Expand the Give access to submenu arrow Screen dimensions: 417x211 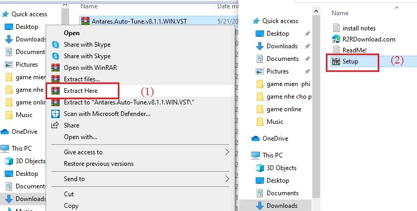(227, 152)
